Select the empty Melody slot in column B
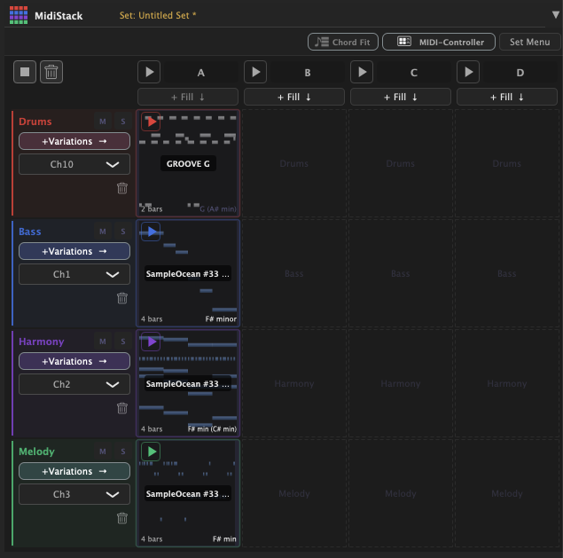Viewport: 563px width, 558px height. (294, 493)
